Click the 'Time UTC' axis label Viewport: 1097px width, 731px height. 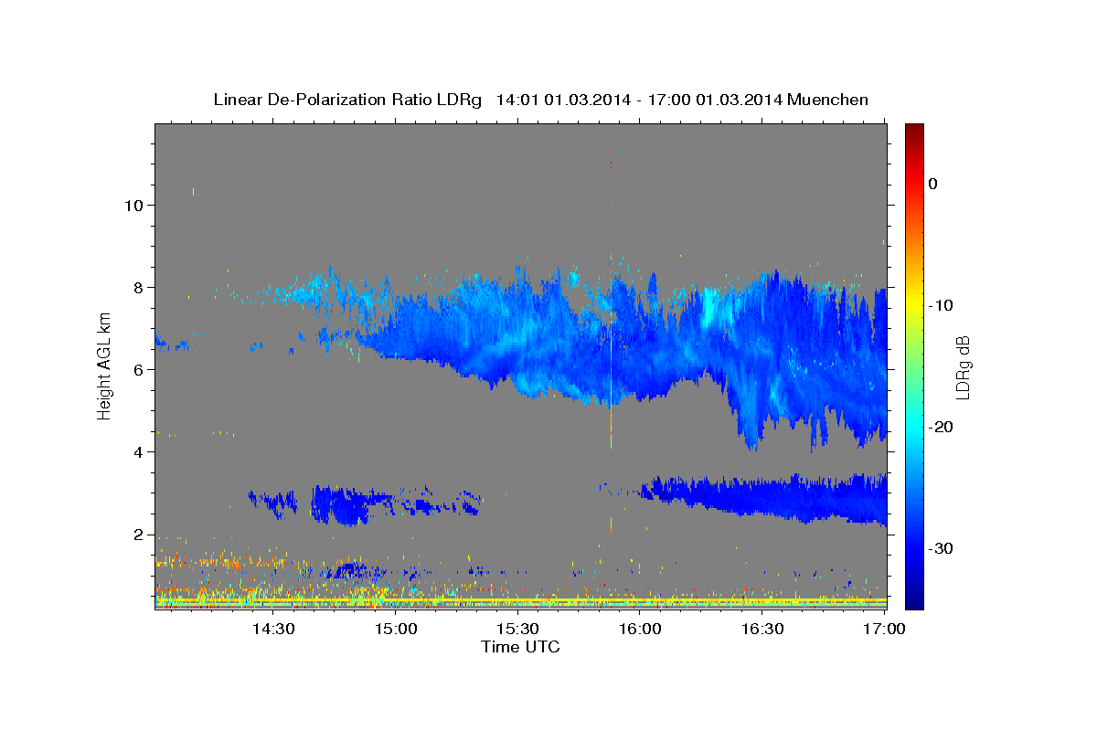(520, 647)
